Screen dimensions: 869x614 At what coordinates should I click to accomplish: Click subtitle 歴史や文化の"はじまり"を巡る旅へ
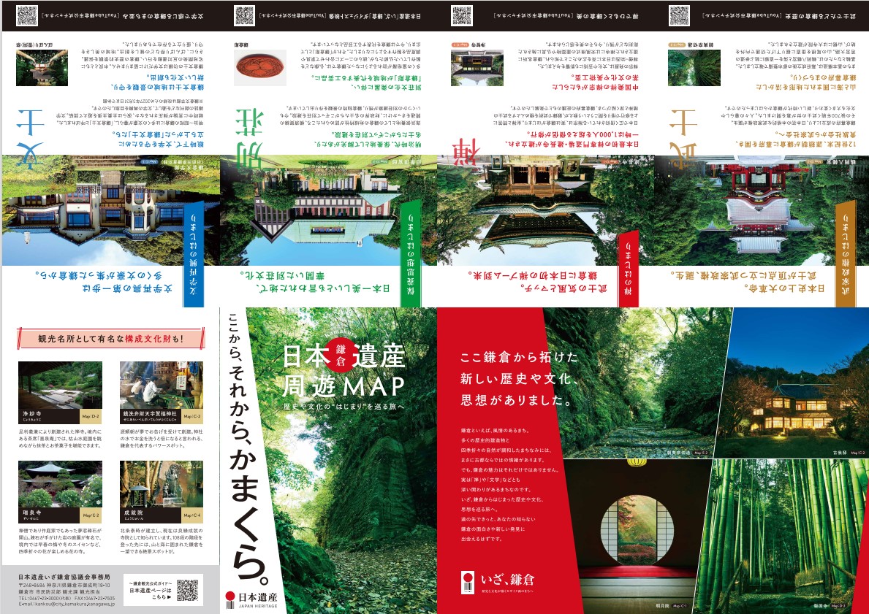coord(344,407)
